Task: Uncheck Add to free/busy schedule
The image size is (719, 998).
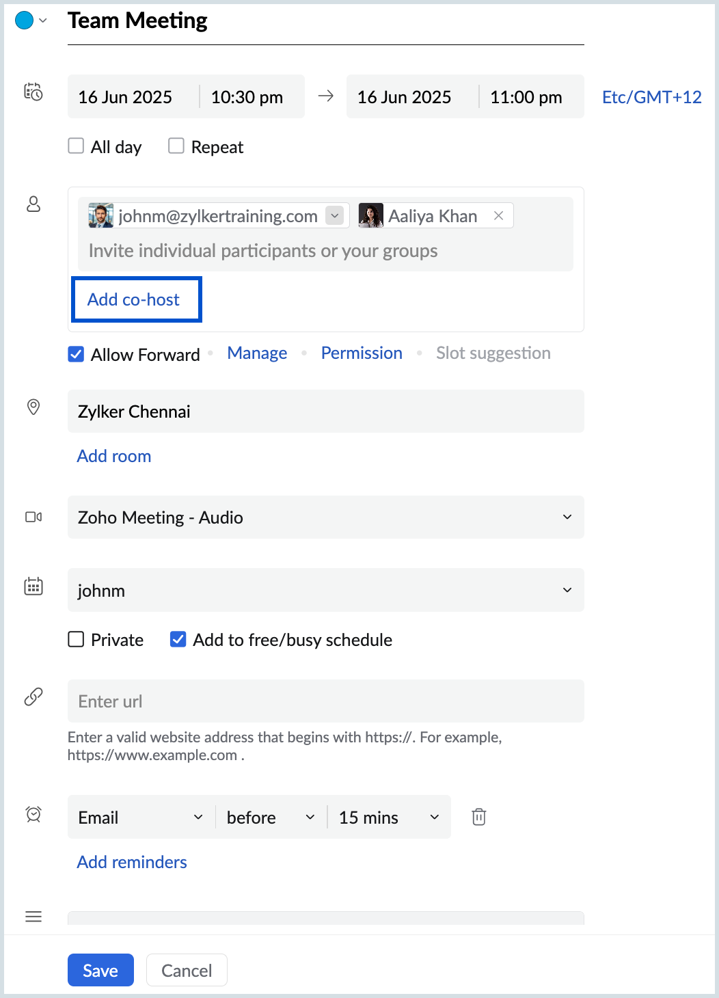Action: [x=178, y=640]
